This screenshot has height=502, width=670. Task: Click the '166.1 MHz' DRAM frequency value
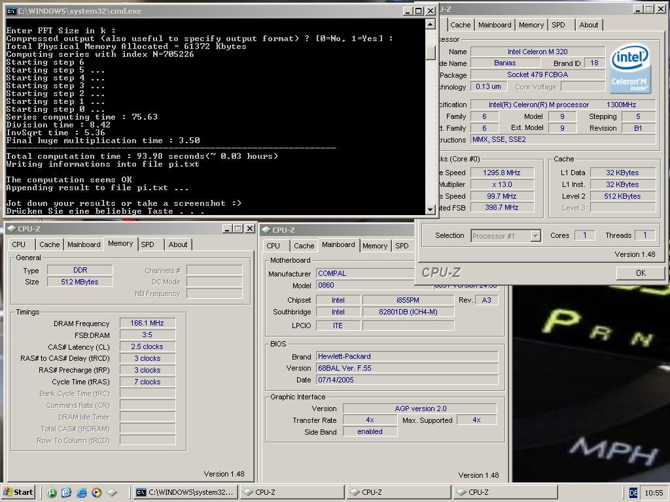point(147,323)
